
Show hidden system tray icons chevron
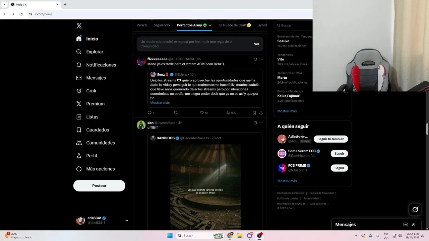(356, 236)
